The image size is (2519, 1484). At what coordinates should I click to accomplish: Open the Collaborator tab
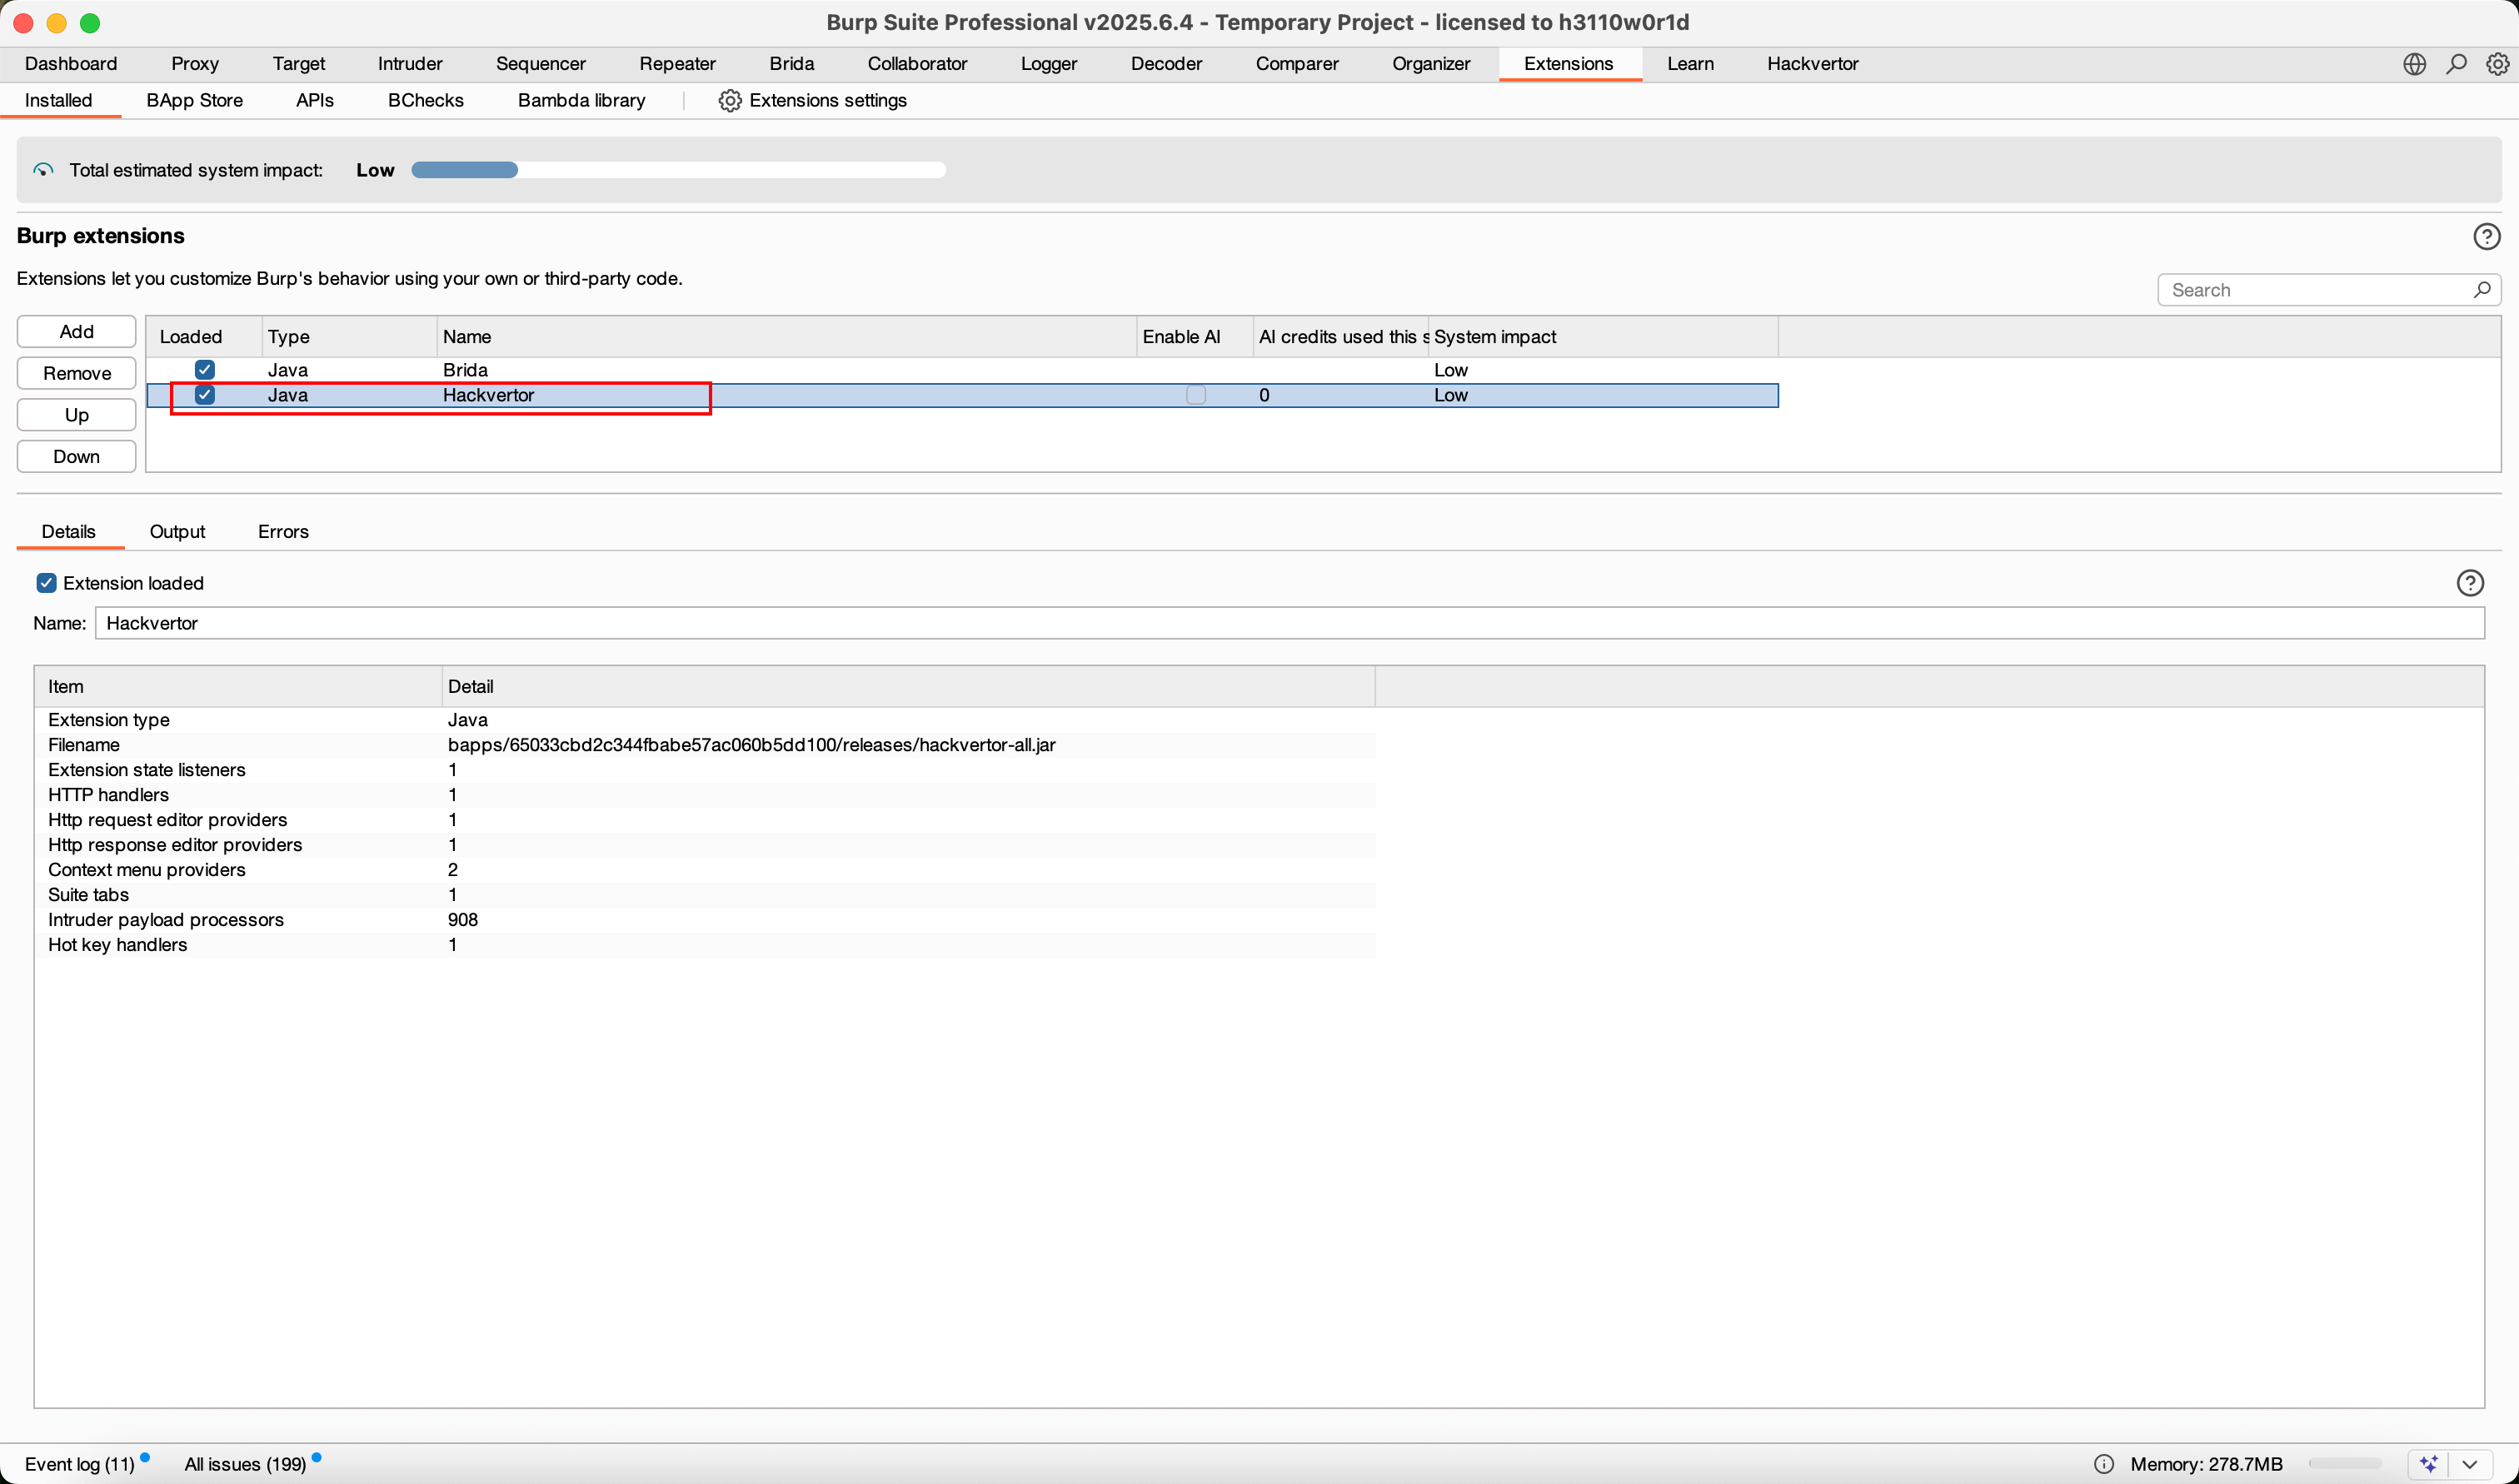click(x=917, y=64)
